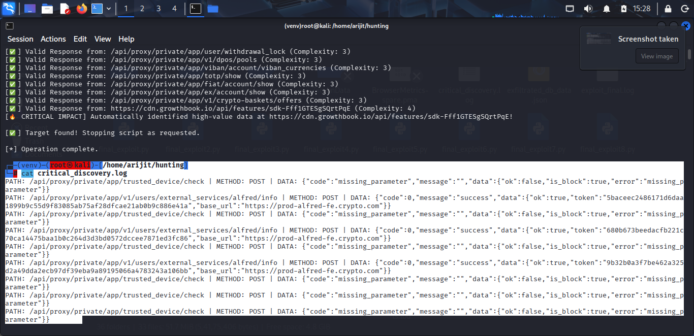Click the crypto-baskets/offers response line
Screen dimensions: 694x336
186,100
